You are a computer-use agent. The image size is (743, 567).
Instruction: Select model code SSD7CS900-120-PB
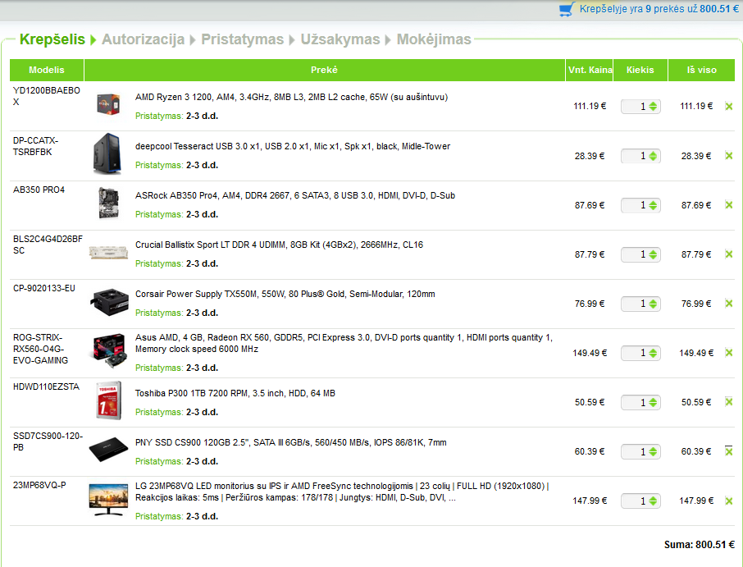[x=48, y=441]
